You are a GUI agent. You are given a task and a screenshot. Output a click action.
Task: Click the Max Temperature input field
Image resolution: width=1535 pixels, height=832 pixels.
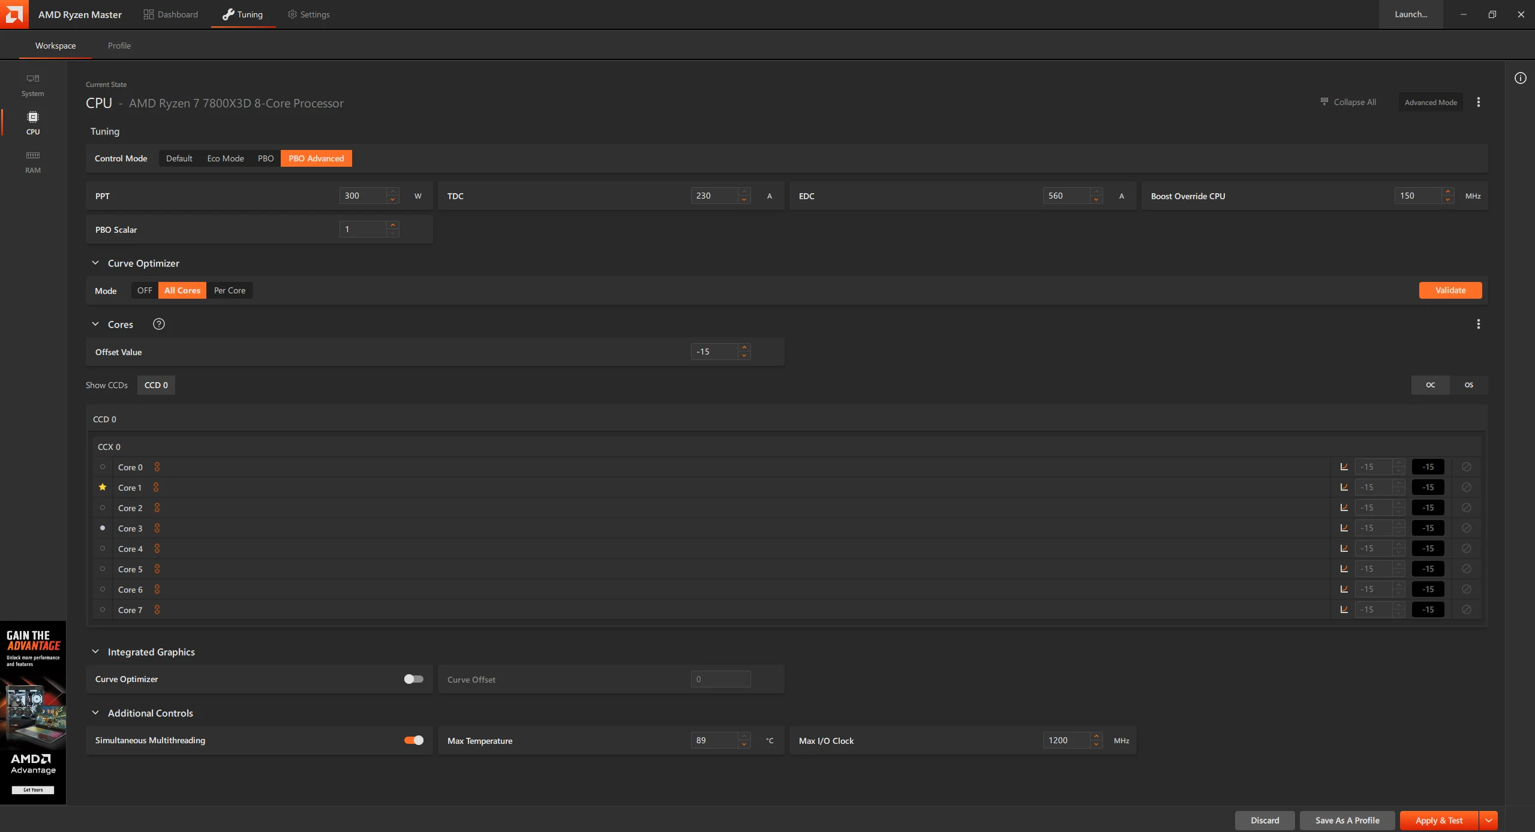tap(714, 740)
